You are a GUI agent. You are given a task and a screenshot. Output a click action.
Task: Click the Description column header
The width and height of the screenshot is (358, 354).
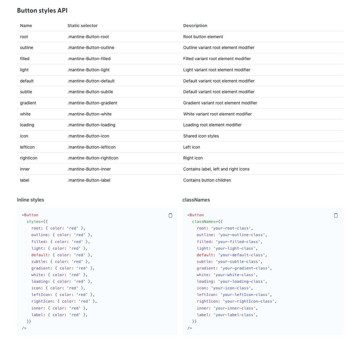coord(195,26)
